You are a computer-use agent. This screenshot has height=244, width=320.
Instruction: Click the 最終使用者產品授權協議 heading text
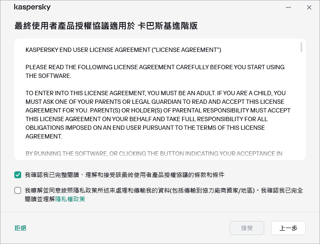106,26
